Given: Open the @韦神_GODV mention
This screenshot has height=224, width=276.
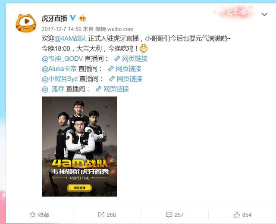Looking at the screenshot, I should pyautogui.click(x=62, y=59).
